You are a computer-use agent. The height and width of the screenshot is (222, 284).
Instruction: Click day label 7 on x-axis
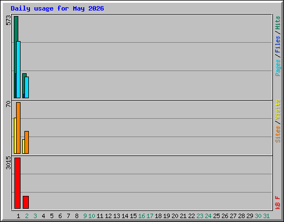click(x=68, y=216)
